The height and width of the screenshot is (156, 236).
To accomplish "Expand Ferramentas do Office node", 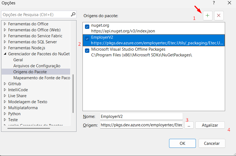I will pos(5,24).
